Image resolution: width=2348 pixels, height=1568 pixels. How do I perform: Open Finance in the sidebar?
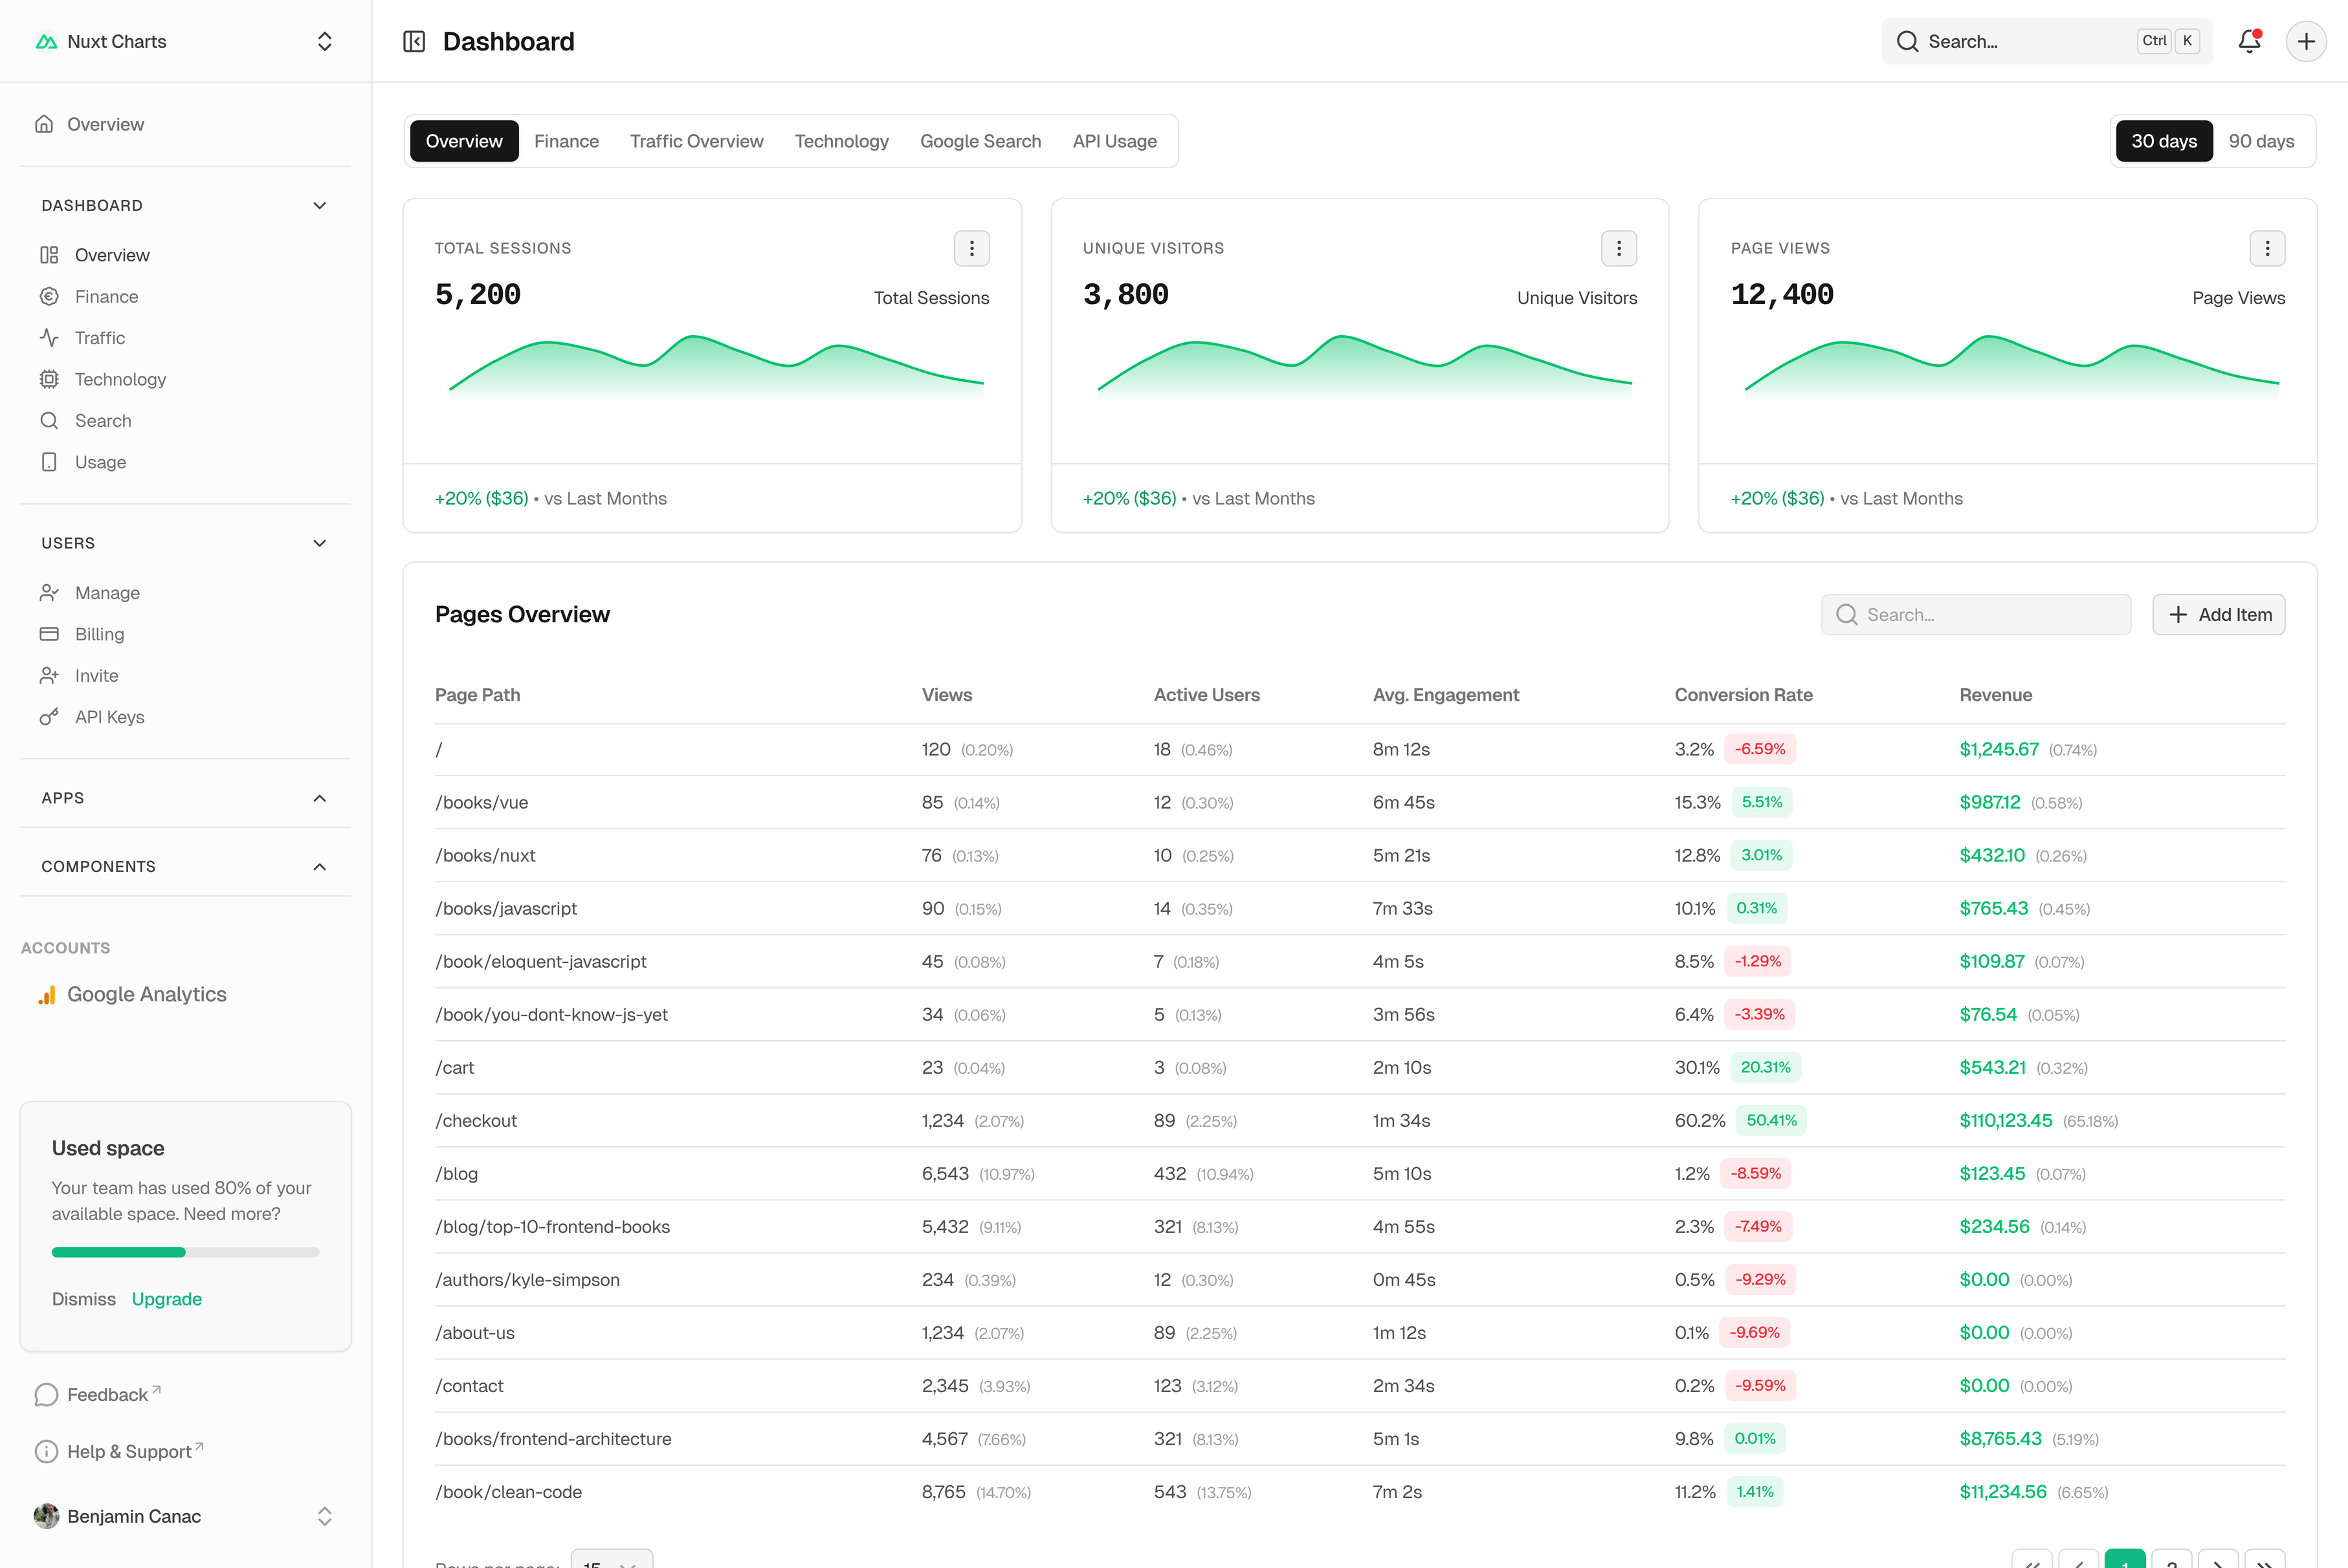click(x=106, y=296)
